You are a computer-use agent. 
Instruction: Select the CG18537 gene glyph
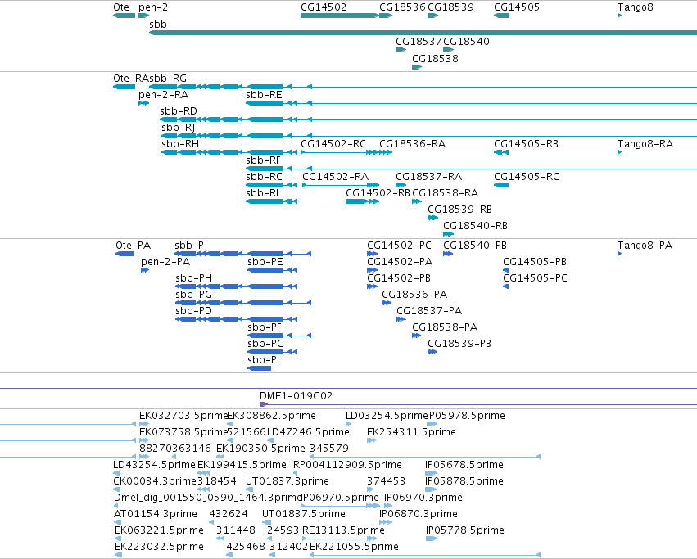click(401, 50)
